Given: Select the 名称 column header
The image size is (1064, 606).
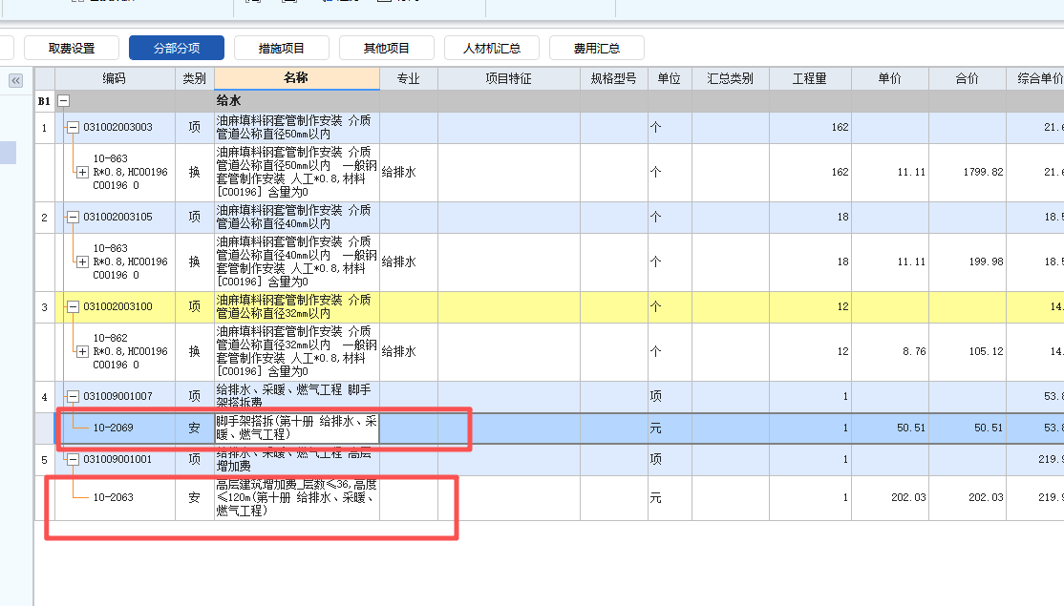Looking at the screenshot, I should tap(296, 78).
